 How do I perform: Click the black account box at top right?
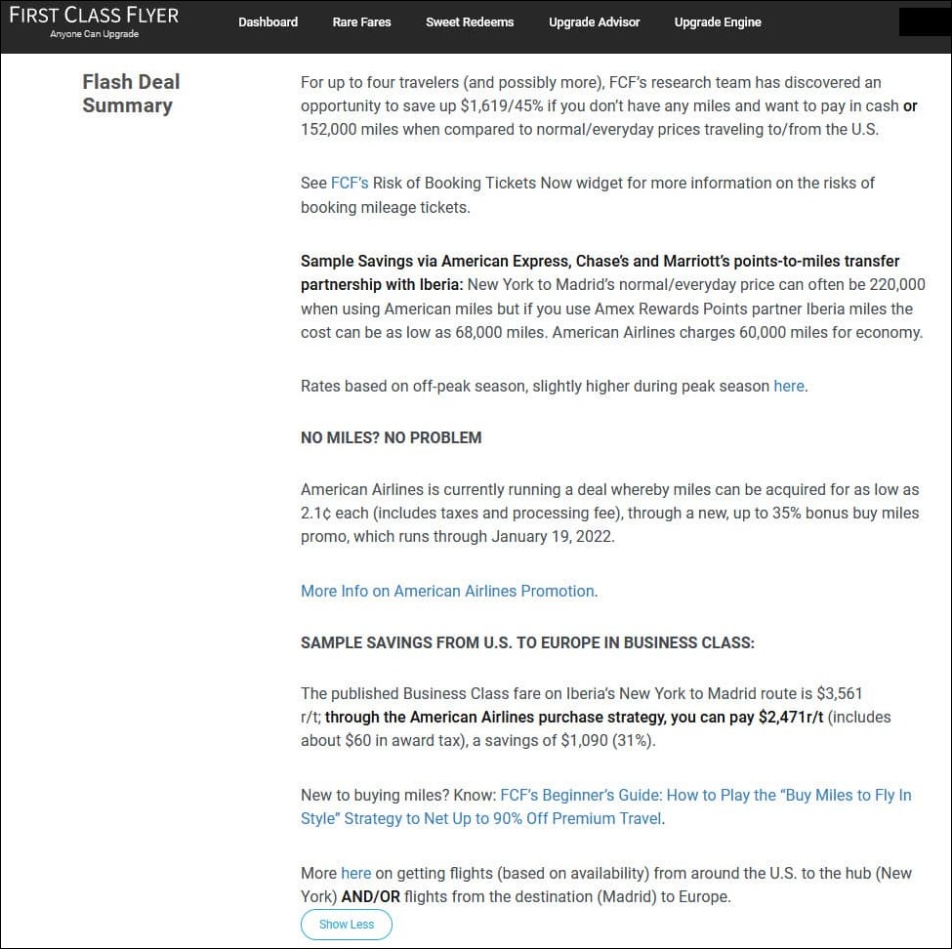[x=923, y=22]
